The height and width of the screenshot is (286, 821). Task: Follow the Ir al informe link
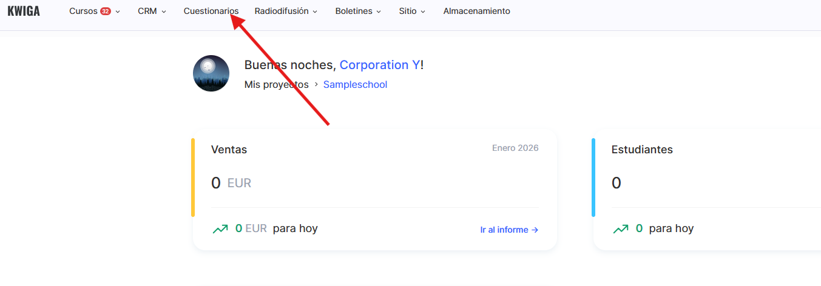509,230
